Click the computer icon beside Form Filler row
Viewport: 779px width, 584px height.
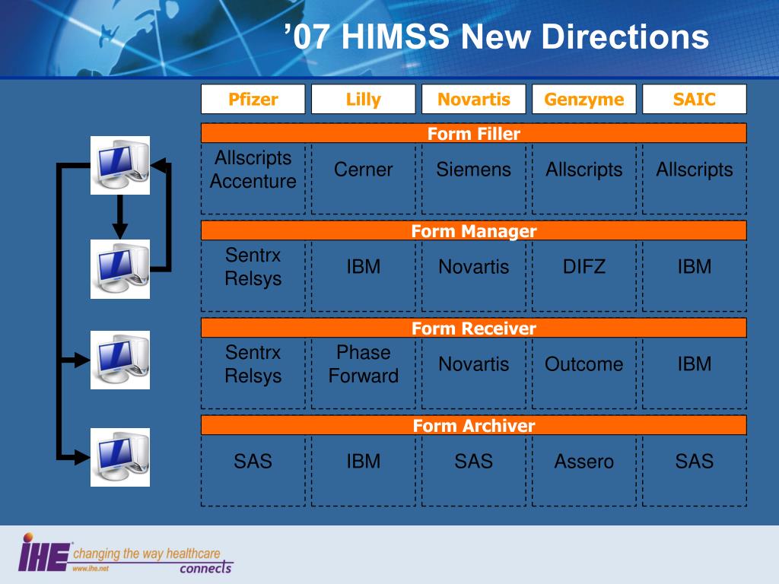click(x=119, y=165)
